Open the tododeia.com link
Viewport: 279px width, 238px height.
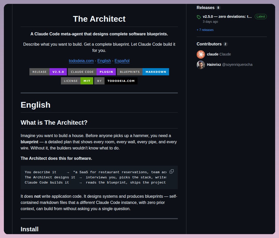point(81,61)
